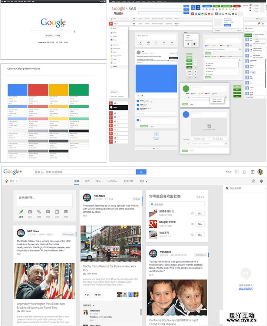Collapse the 隐藏评论 comments expander
Screen dimensions: 267x326
pyautogui.click(x=89, y=306)
